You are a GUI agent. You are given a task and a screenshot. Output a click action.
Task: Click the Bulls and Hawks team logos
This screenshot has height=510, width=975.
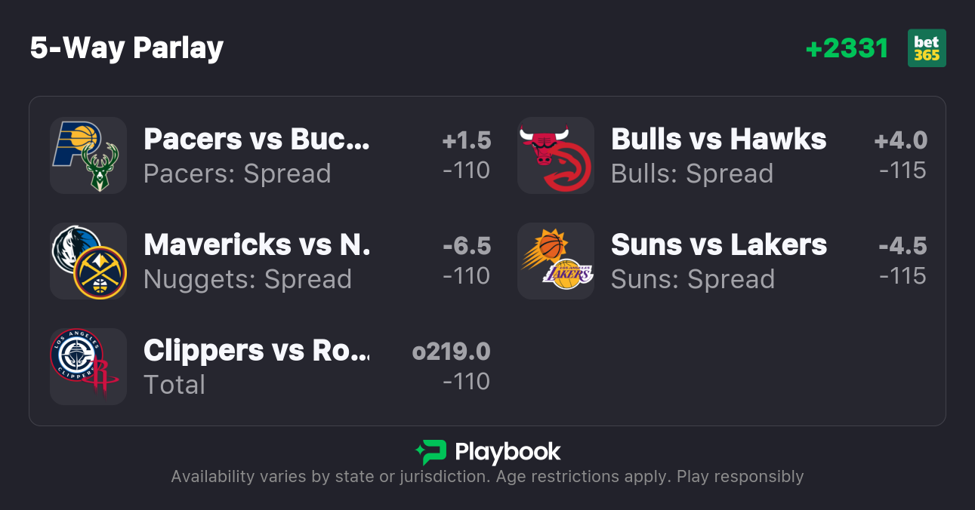point(556,155)
